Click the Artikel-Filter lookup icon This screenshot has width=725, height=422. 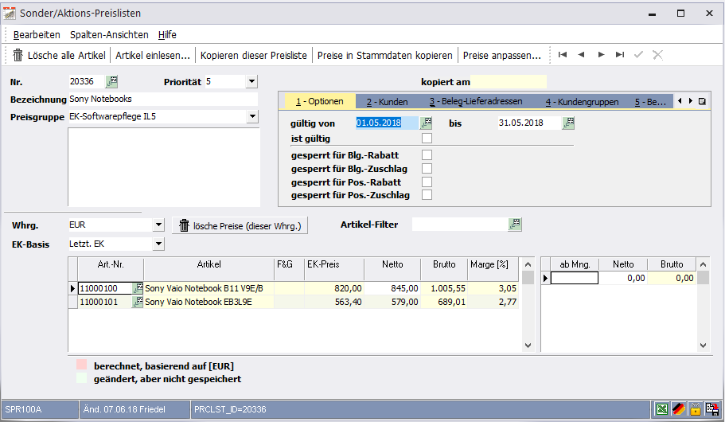pyautogui.click(x=515, y=225)
